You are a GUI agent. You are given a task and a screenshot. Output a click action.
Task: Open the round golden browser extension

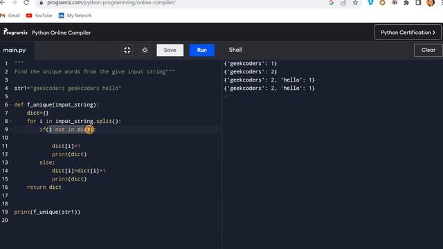pos(382,3)
